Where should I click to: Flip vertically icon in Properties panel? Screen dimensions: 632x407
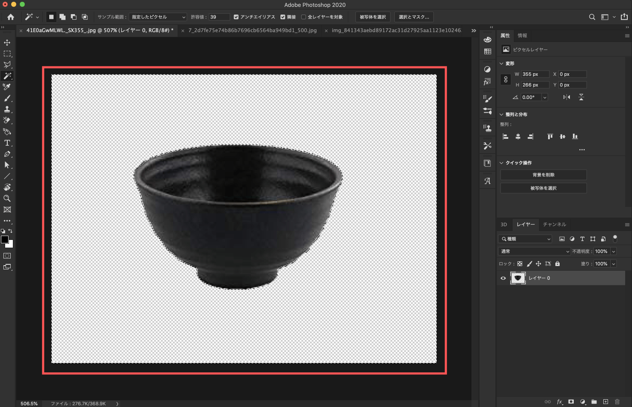[581, 97]
